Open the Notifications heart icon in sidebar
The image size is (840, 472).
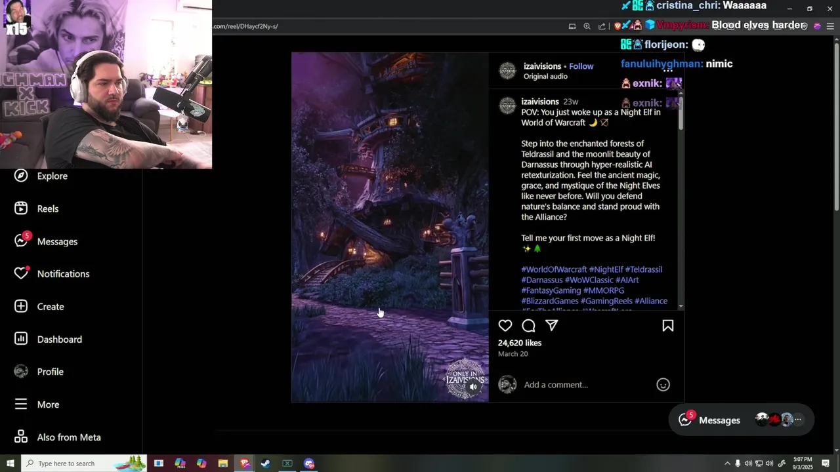[x=21, y=273]
